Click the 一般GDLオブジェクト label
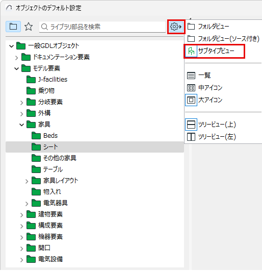 tap(54, 46)
